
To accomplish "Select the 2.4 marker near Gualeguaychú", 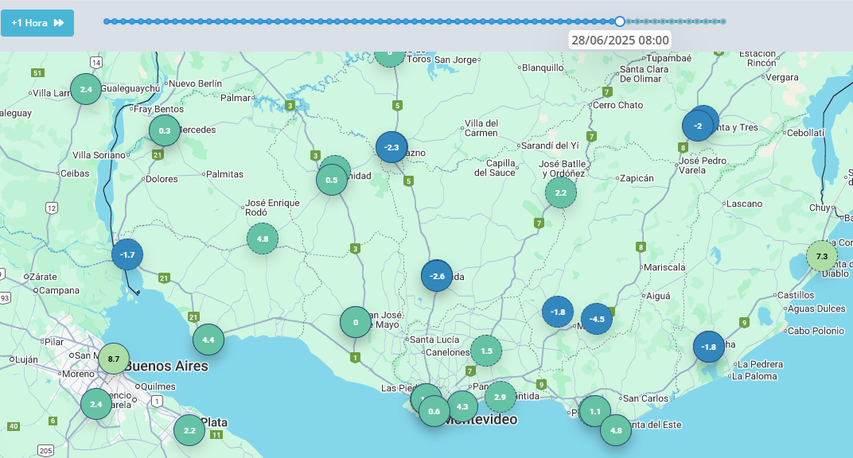I will coord(86,89).
